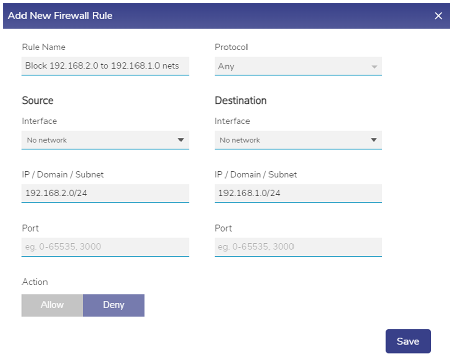Click the Destination section heading
450x357 pixels.
click(241, 100)
